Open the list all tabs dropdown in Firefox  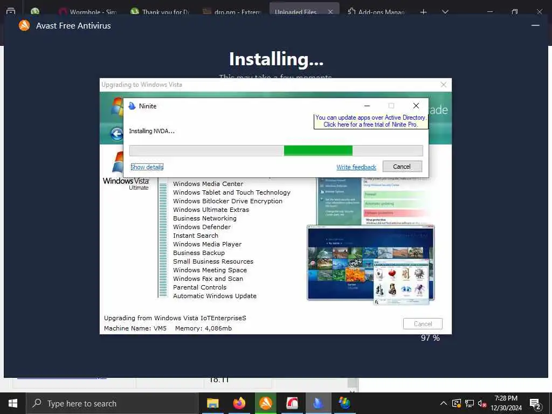click(445, 12)
